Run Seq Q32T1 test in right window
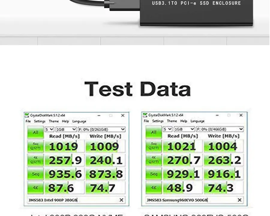Image resolution: width=270 pixels, height=216 pixels. click(154, 146)
